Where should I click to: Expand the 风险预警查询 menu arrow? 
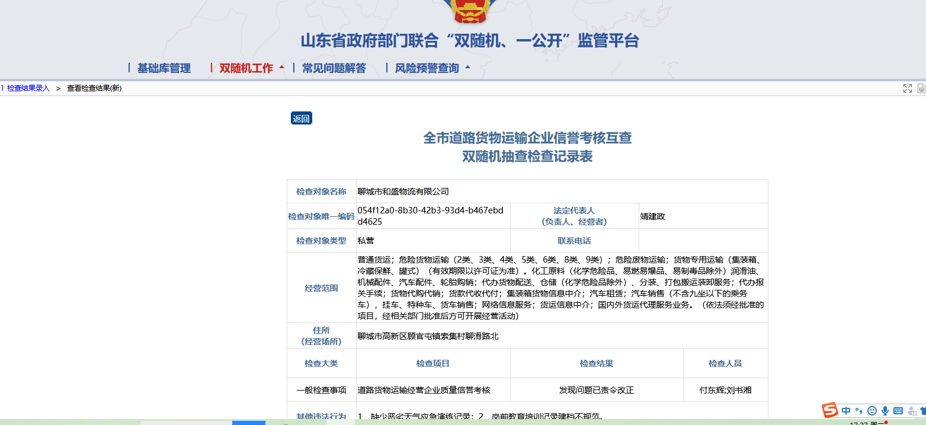(x=467, y=68)
